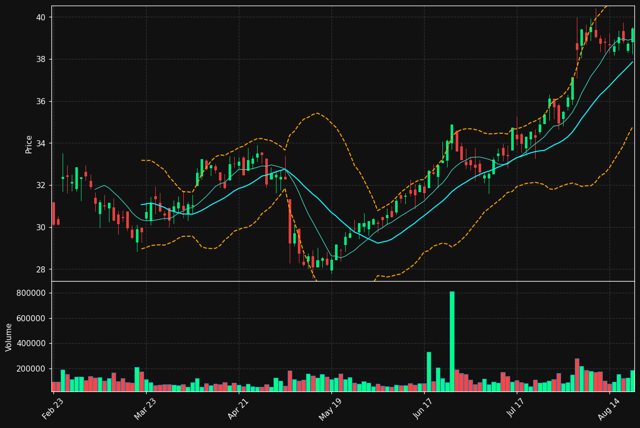The image size is (640, 428).
Task: Click the Price axis label
Action: [x=29, y=144]
